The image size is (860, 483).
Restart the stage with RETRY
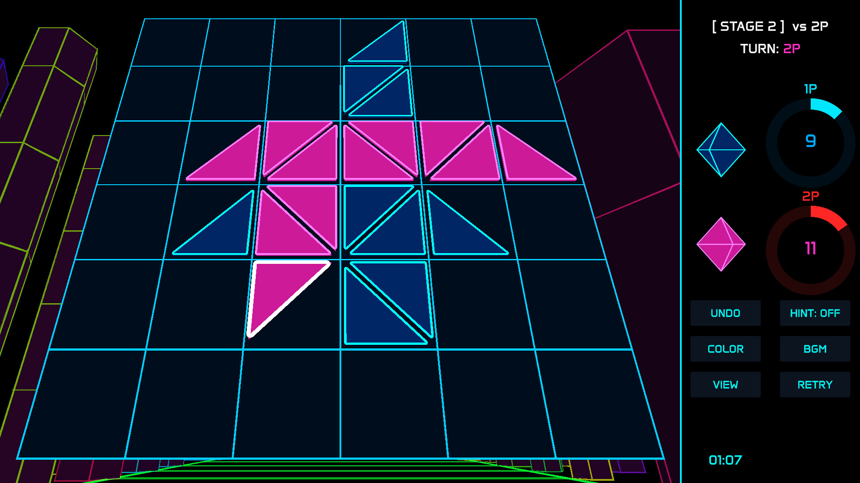click(x=815, y=385)
